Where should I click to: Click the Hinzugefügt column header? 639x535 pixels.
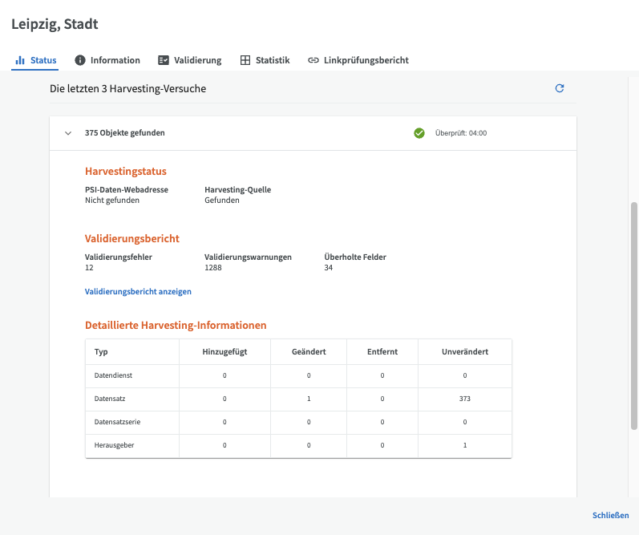click(224, 352)
